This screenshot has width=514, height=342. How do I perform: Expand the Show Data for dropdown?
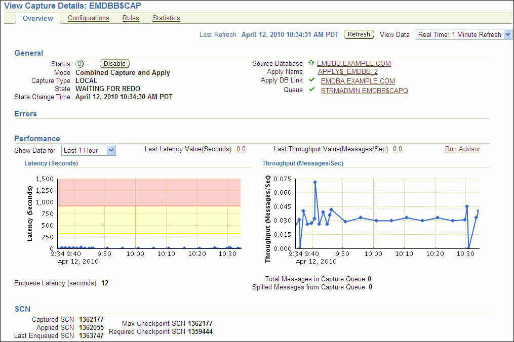(89, 150)
